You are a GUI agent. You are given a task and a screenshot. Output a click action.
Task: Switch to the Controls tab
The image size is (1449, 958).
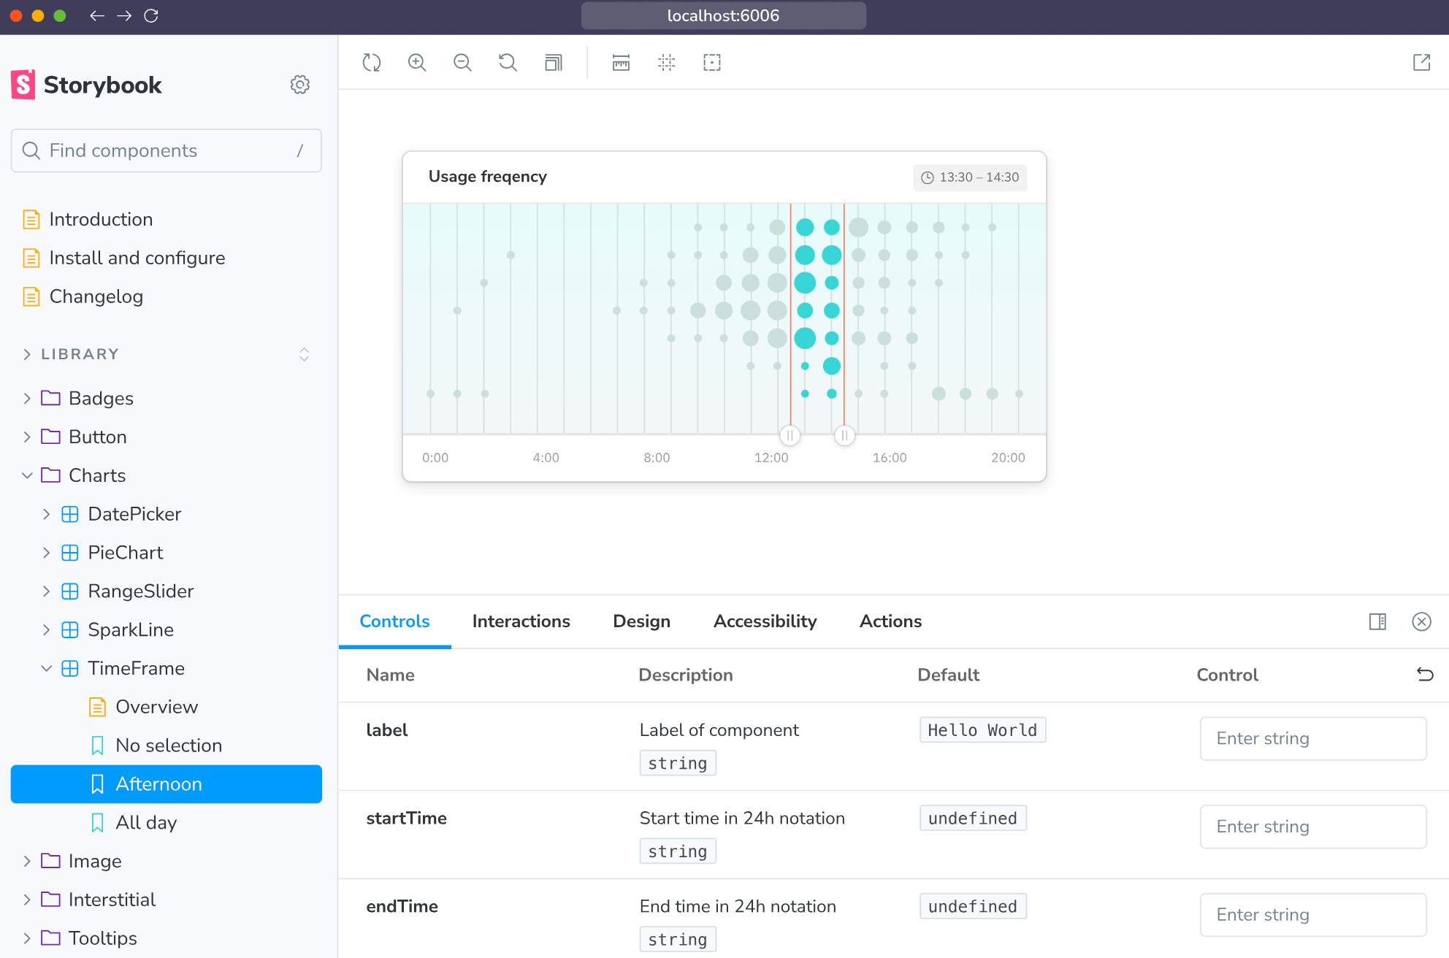pyautogui.click(x=394, y=621)
